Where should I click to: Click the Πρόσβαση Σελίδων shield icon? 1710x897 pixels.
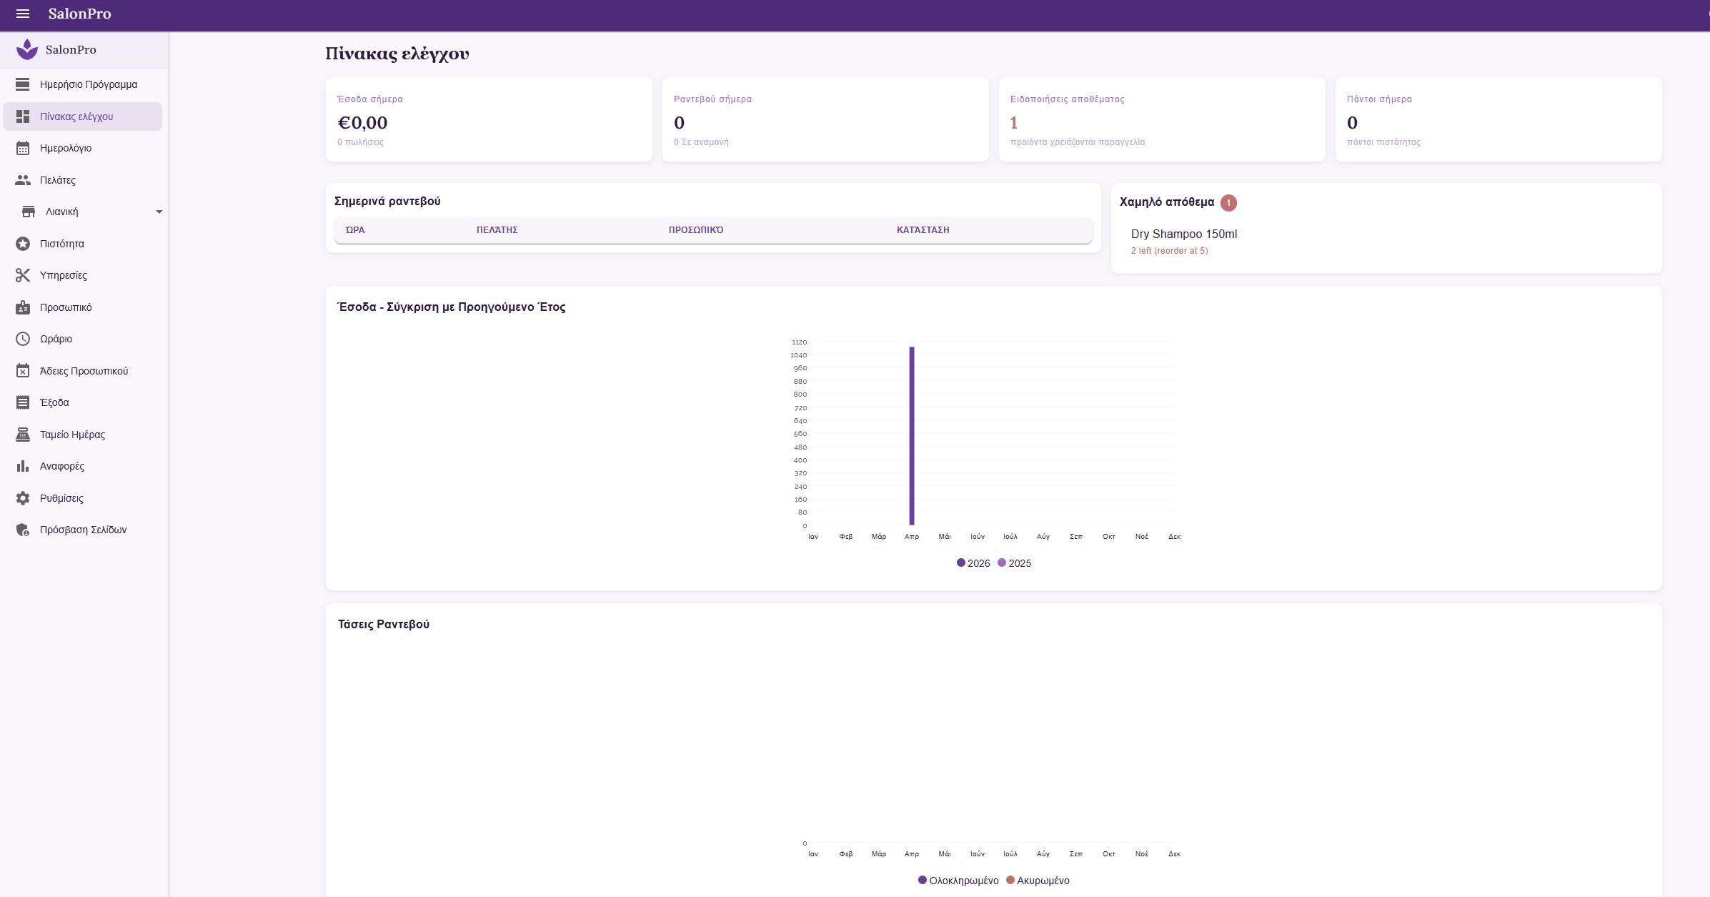tap(23, 530)
